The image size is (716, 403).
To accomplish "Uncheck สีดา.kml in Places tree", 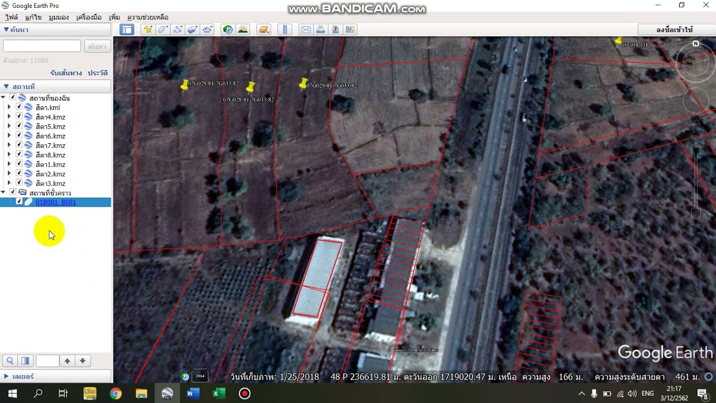I will pos(19,107).
